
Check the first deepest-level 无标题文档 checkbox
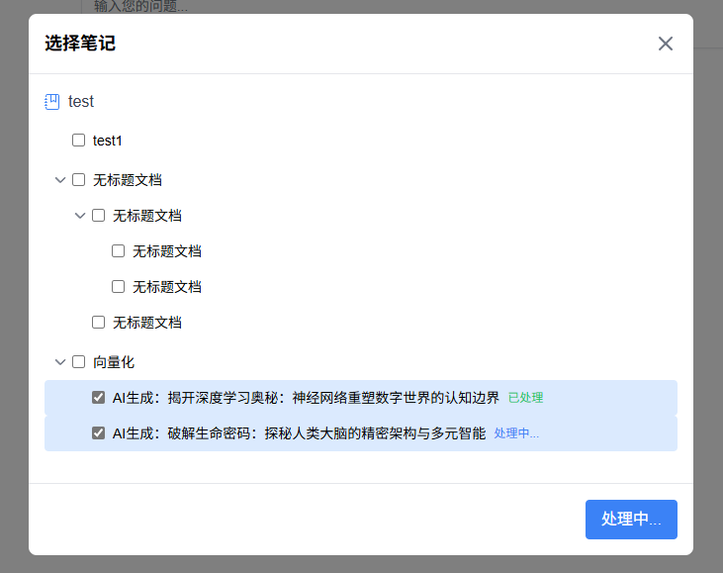point(119,251)
